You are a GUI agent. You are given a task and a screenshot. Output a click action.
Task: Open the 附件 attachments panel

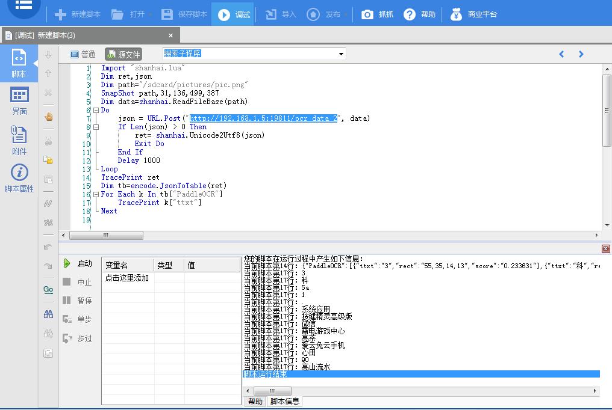pyautogui.click(x=19, y=141)
